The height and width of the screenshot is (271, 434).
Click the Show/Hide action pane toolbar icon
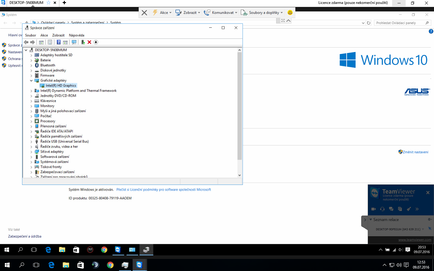(x=65, y=42)
